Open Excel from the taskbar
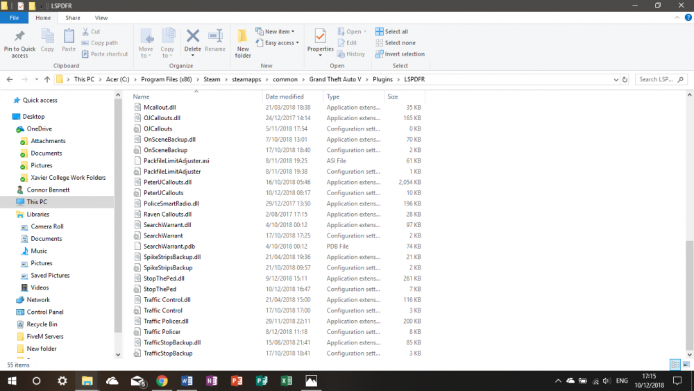 pos(287,381)
